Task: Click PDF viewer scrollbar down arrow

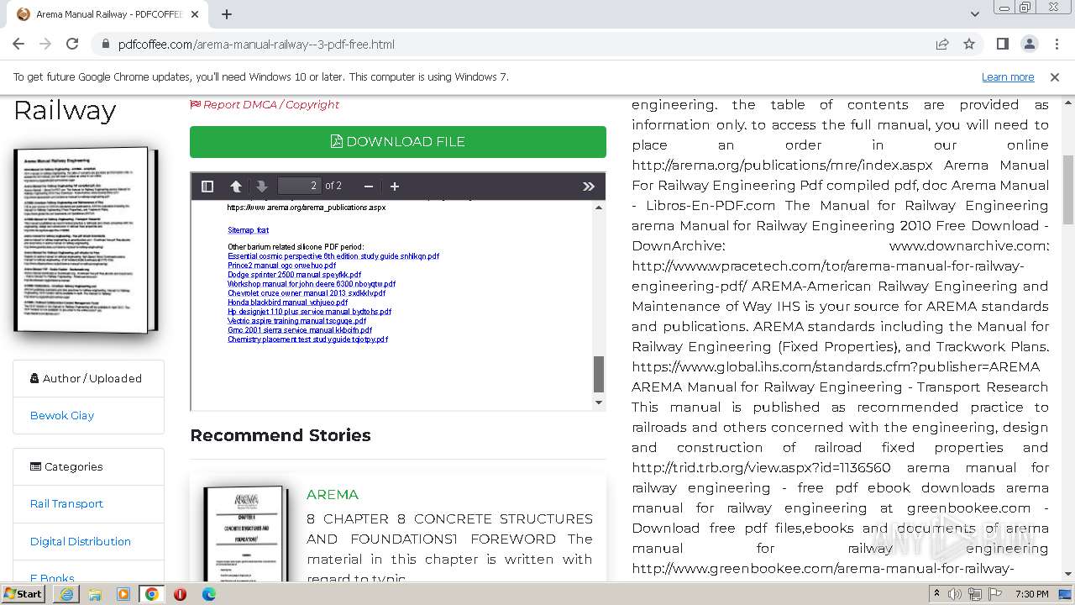Action: pyautogui.click(x=599, y=402)
